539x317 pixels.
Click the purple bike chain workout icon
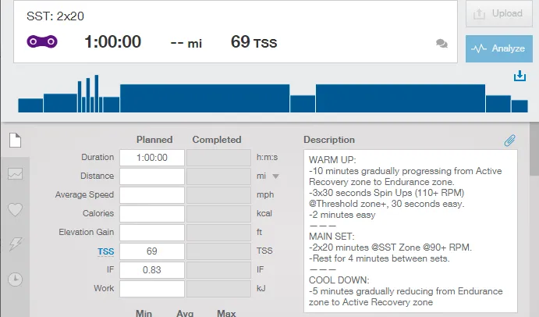(42, 41)
